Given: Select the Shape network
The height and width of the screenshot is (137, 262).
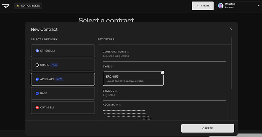Looking at the screenshot, I should pos(63,65).
